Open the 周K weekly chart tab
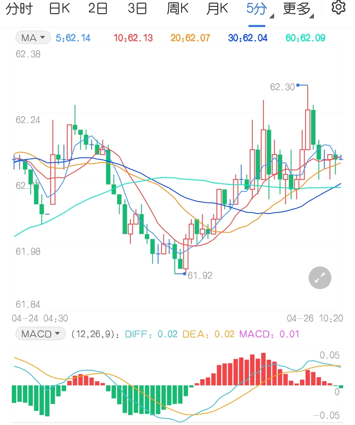Screen dimensions: 355x425 177,9
